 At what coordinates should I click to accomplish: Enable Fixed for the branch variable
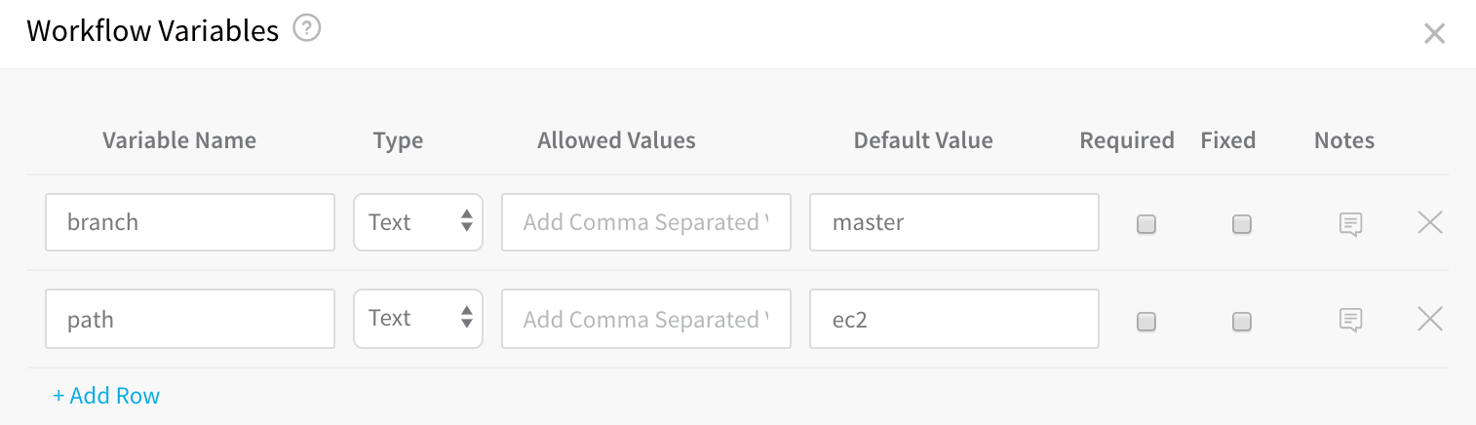click(1242, 224)
